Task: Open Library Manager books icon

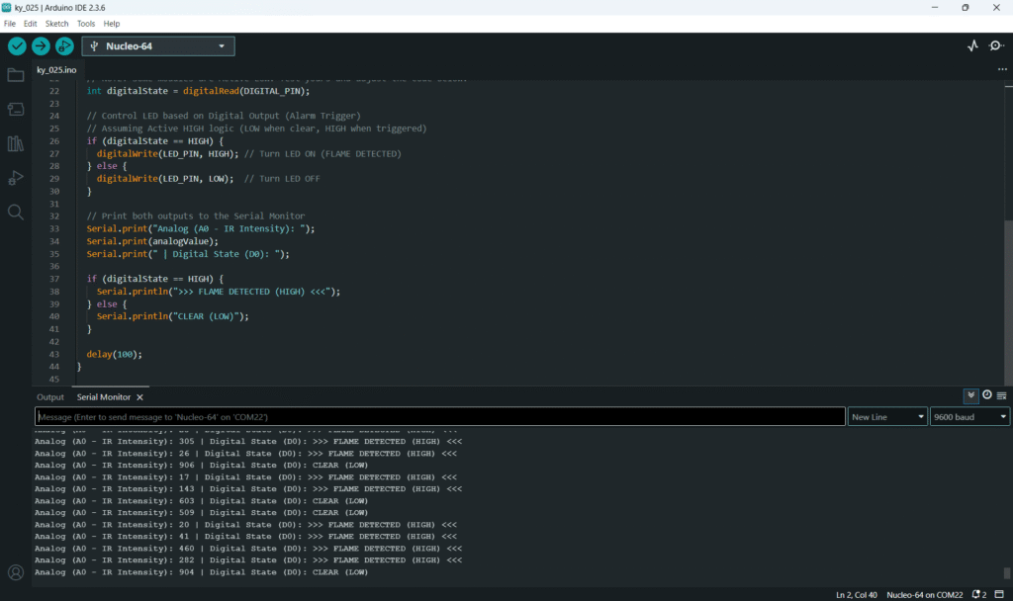Action: (x=16, y=143)
